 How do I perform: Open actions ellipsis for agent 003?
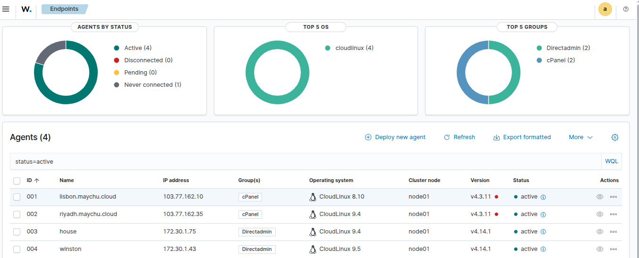coord(613,232)
